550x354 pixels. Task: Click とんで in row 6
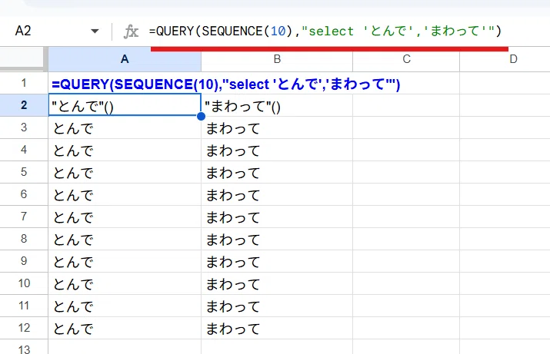coord(73,195)
